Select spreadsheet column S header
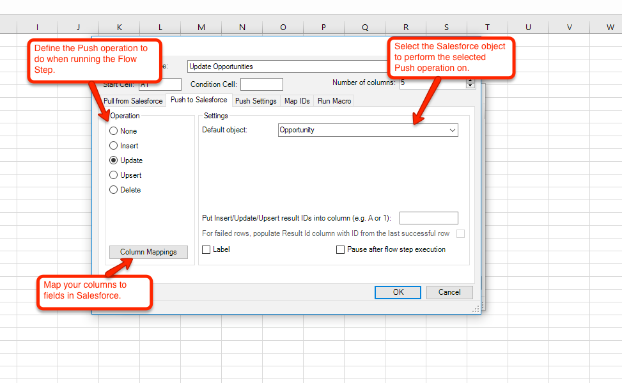Image resolution: width=622 pixels, height=383 pixels. tap(447, 27)
